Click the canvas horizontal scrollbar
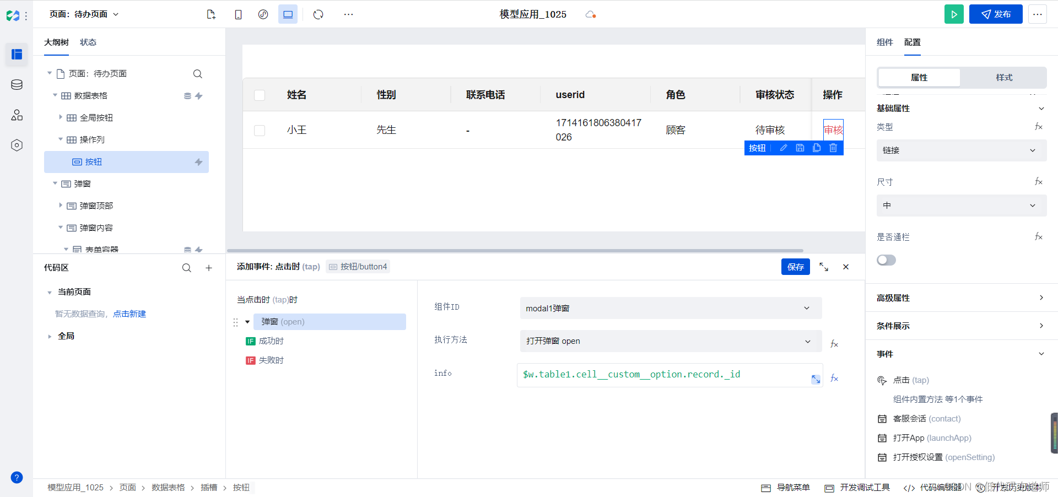This screenshot has height=497, width=1058. click(x=515, y=251)
